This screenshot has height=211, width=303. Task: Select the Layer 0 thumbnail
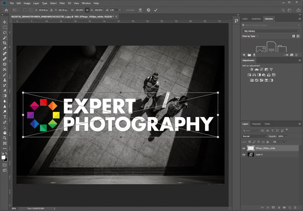[x=251, y=154]
